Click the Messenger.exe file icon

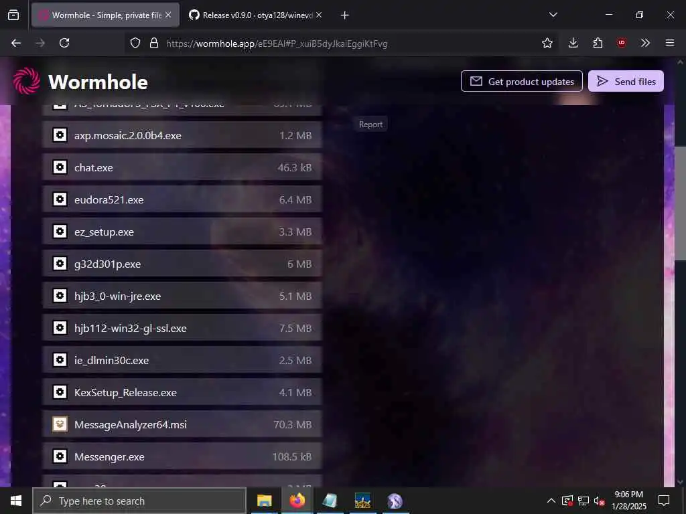[60, 456]
